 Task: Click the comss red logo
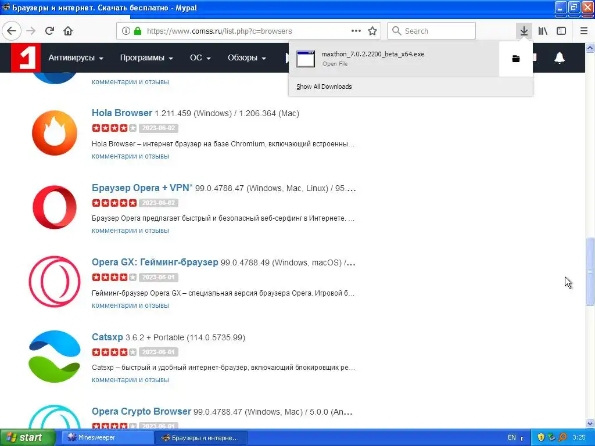pyautogui.click(x=26, y=57)
